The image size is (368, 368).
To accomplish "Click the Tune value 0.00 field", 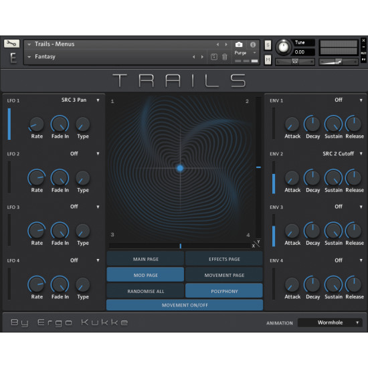I will pyautogui.click(x=302, y=52).
